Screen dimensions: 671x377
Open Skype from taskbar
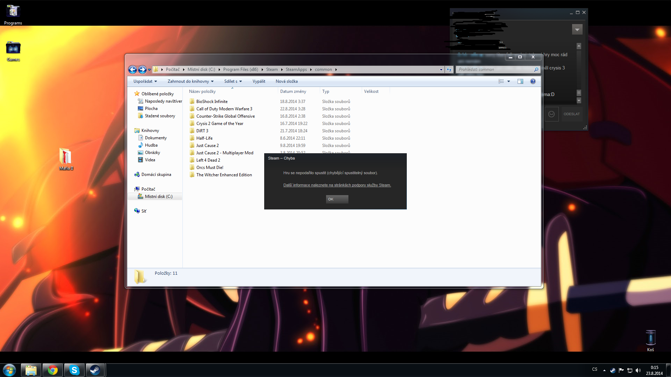pyautogui.click(x=74, y=370)
